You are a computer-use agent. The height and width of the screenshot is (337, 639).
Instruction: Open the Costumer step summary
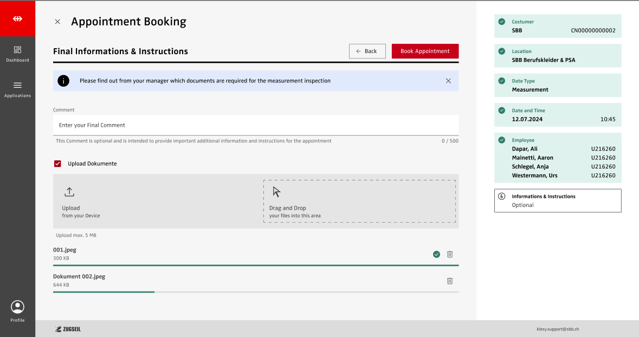(557, 26)
